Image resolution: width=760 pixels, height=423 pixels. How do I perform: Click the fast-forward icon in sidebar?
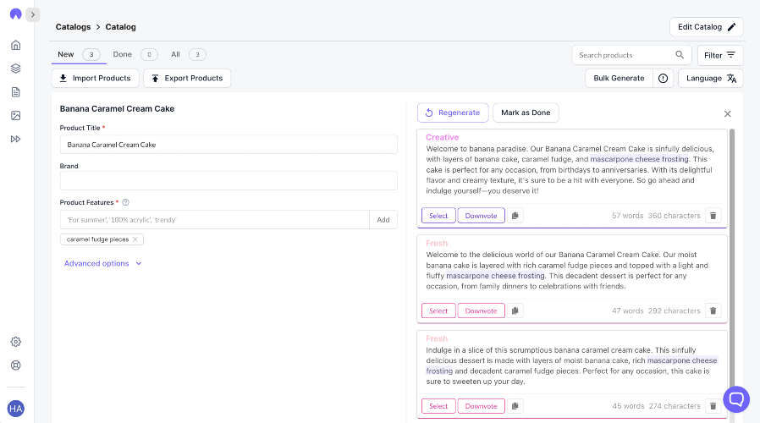tap(15, 139)
